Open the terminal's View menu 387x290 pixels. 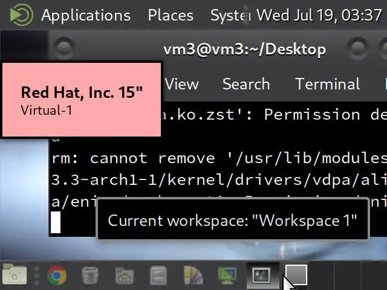click(181, 84)
